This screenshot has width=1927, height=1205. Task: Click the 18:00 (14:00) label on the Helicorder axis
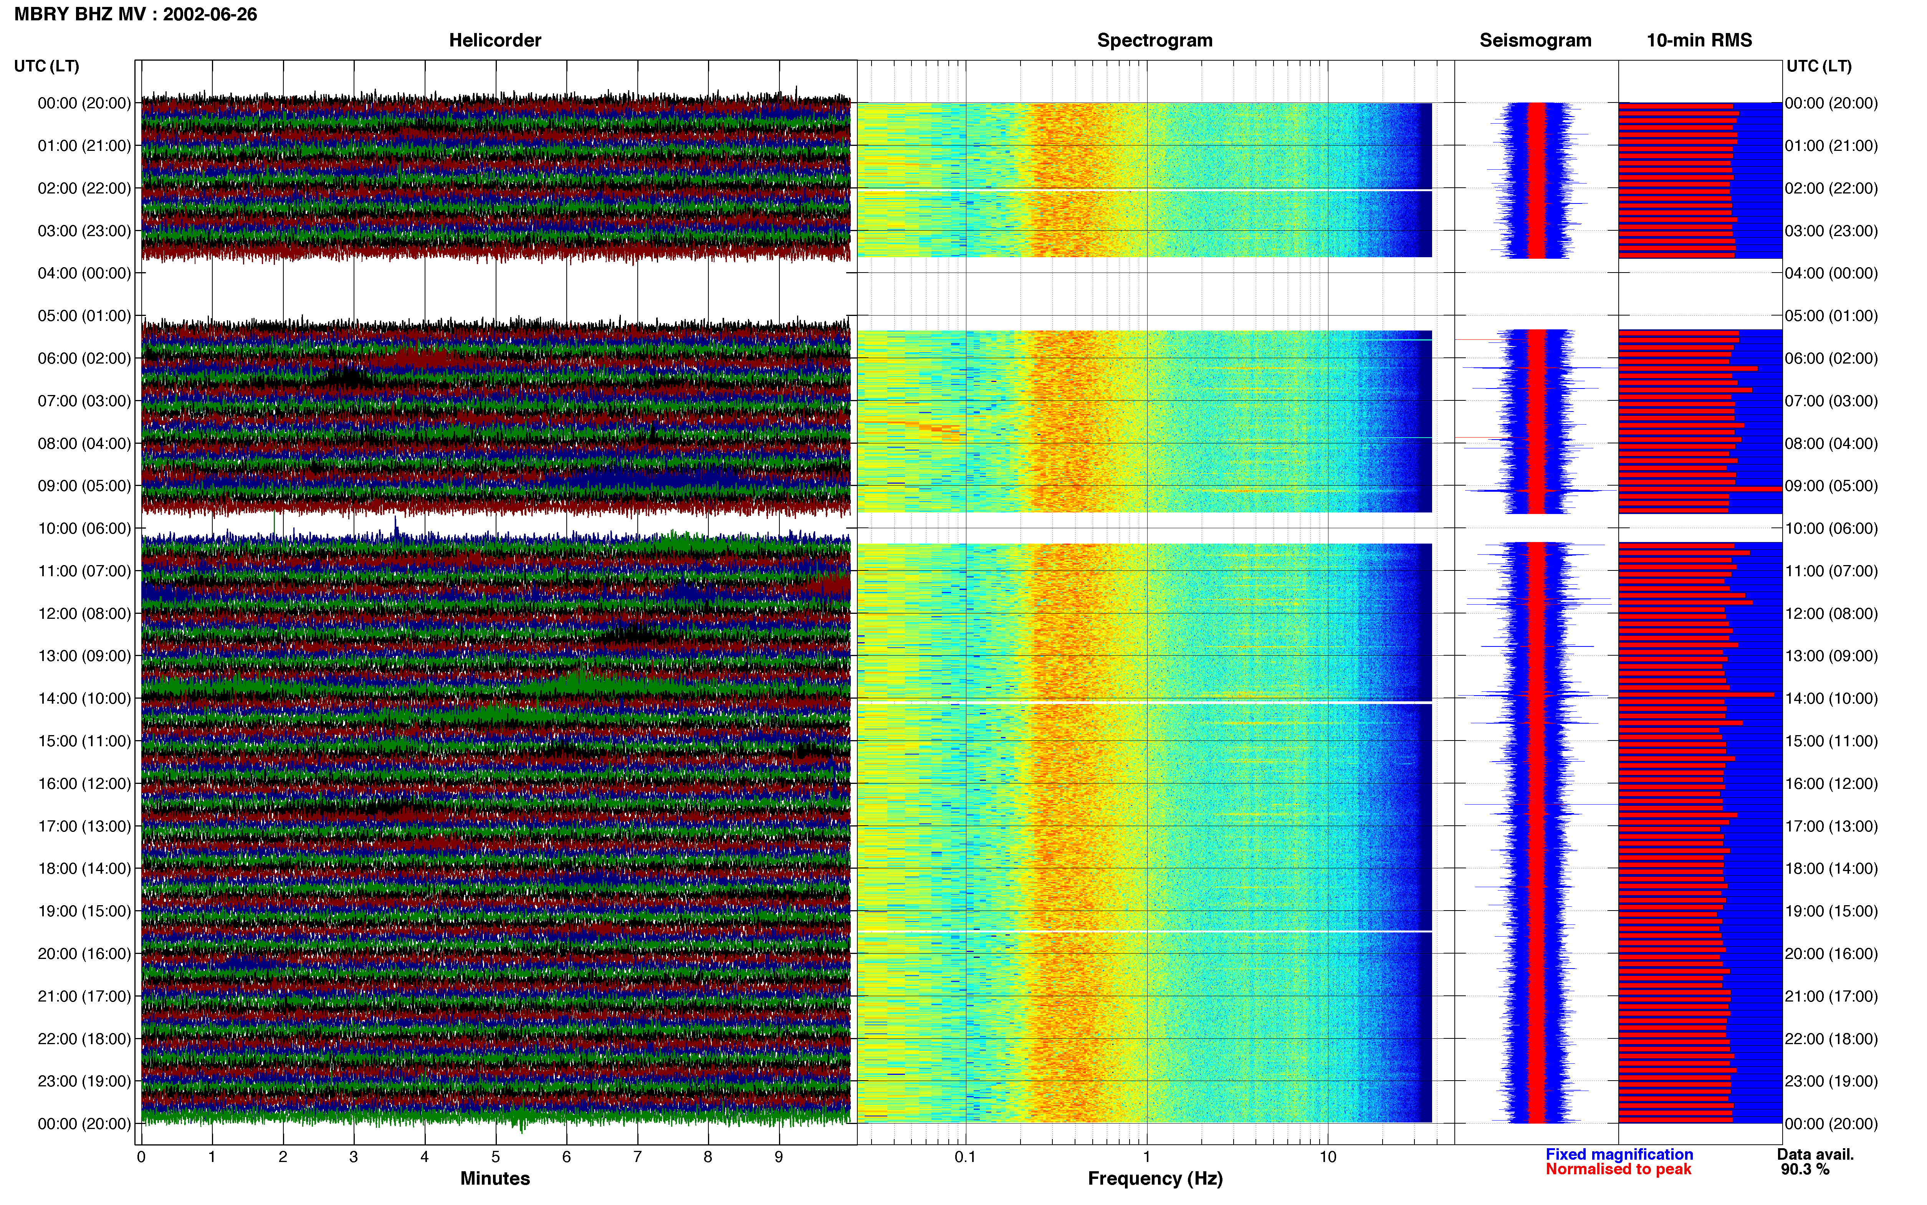pos(84,869)
